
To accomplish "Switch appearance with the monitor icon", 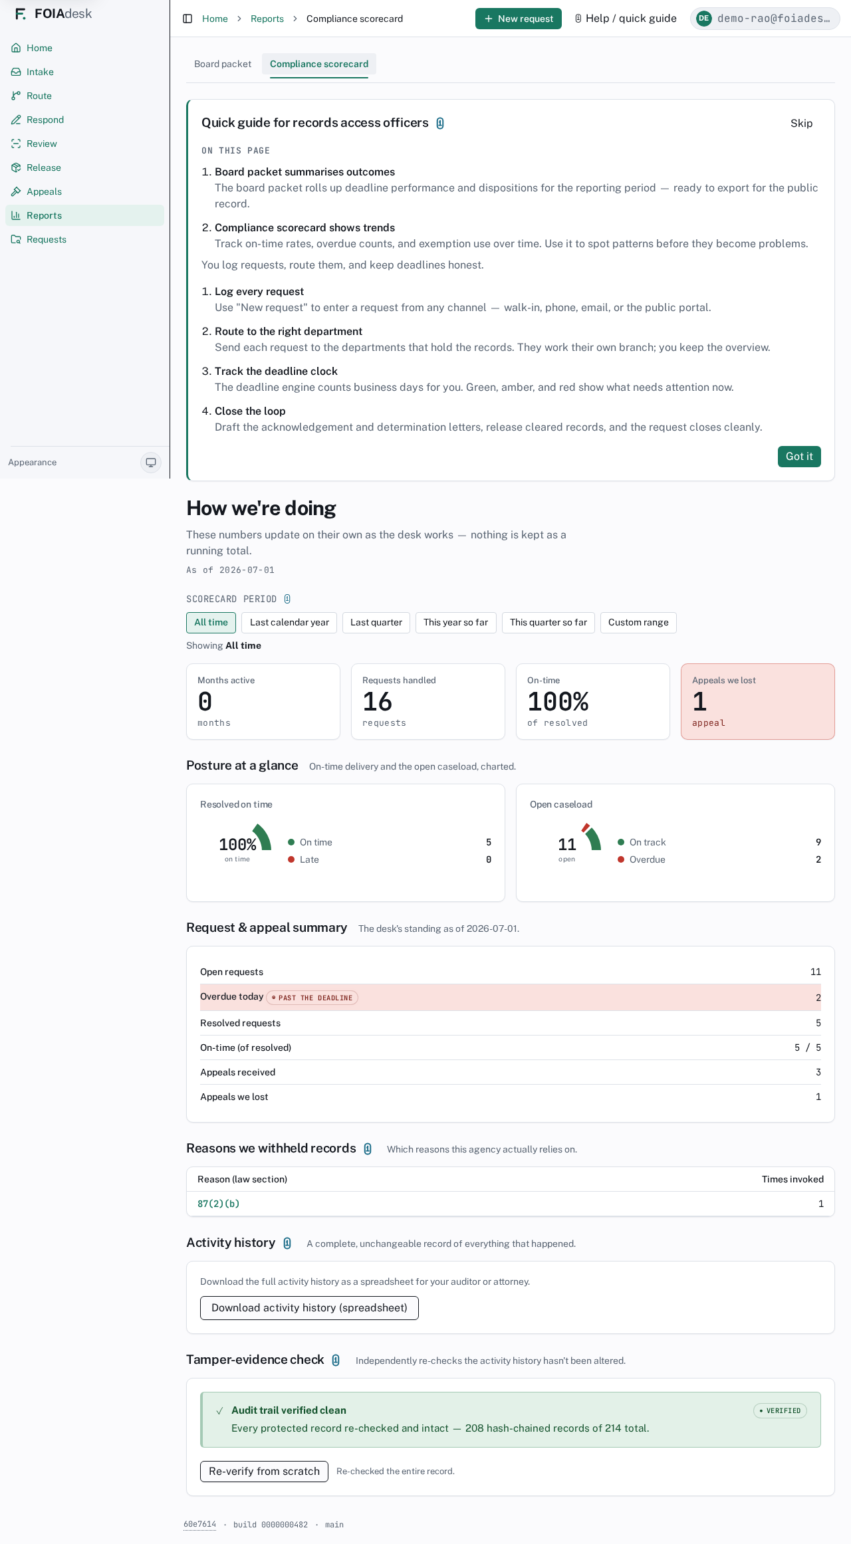I will pos(151,463).
